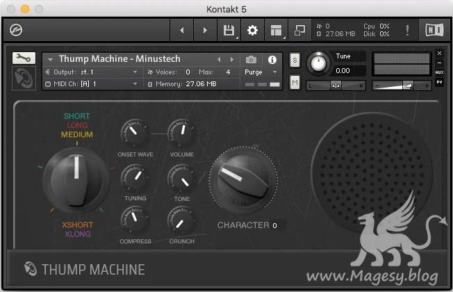Select next instrument with header right arrow

[231, 60]
